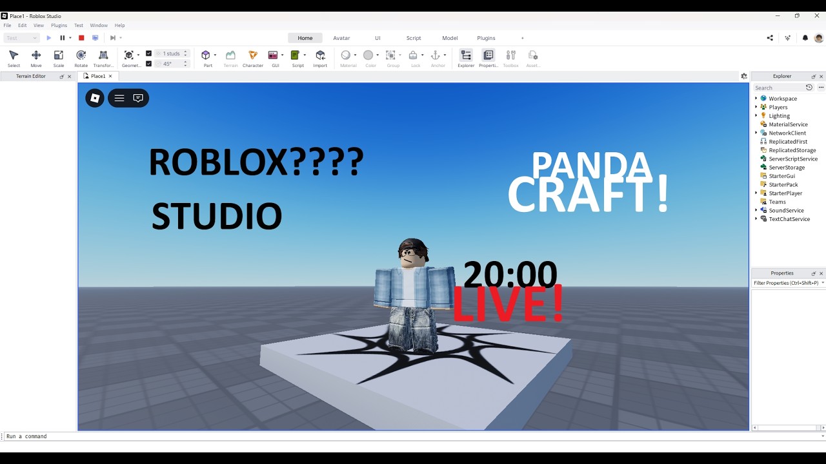826x464 pixels.
Task: Open the Assistant sparkle icon
Action: [x=788, y=38]
